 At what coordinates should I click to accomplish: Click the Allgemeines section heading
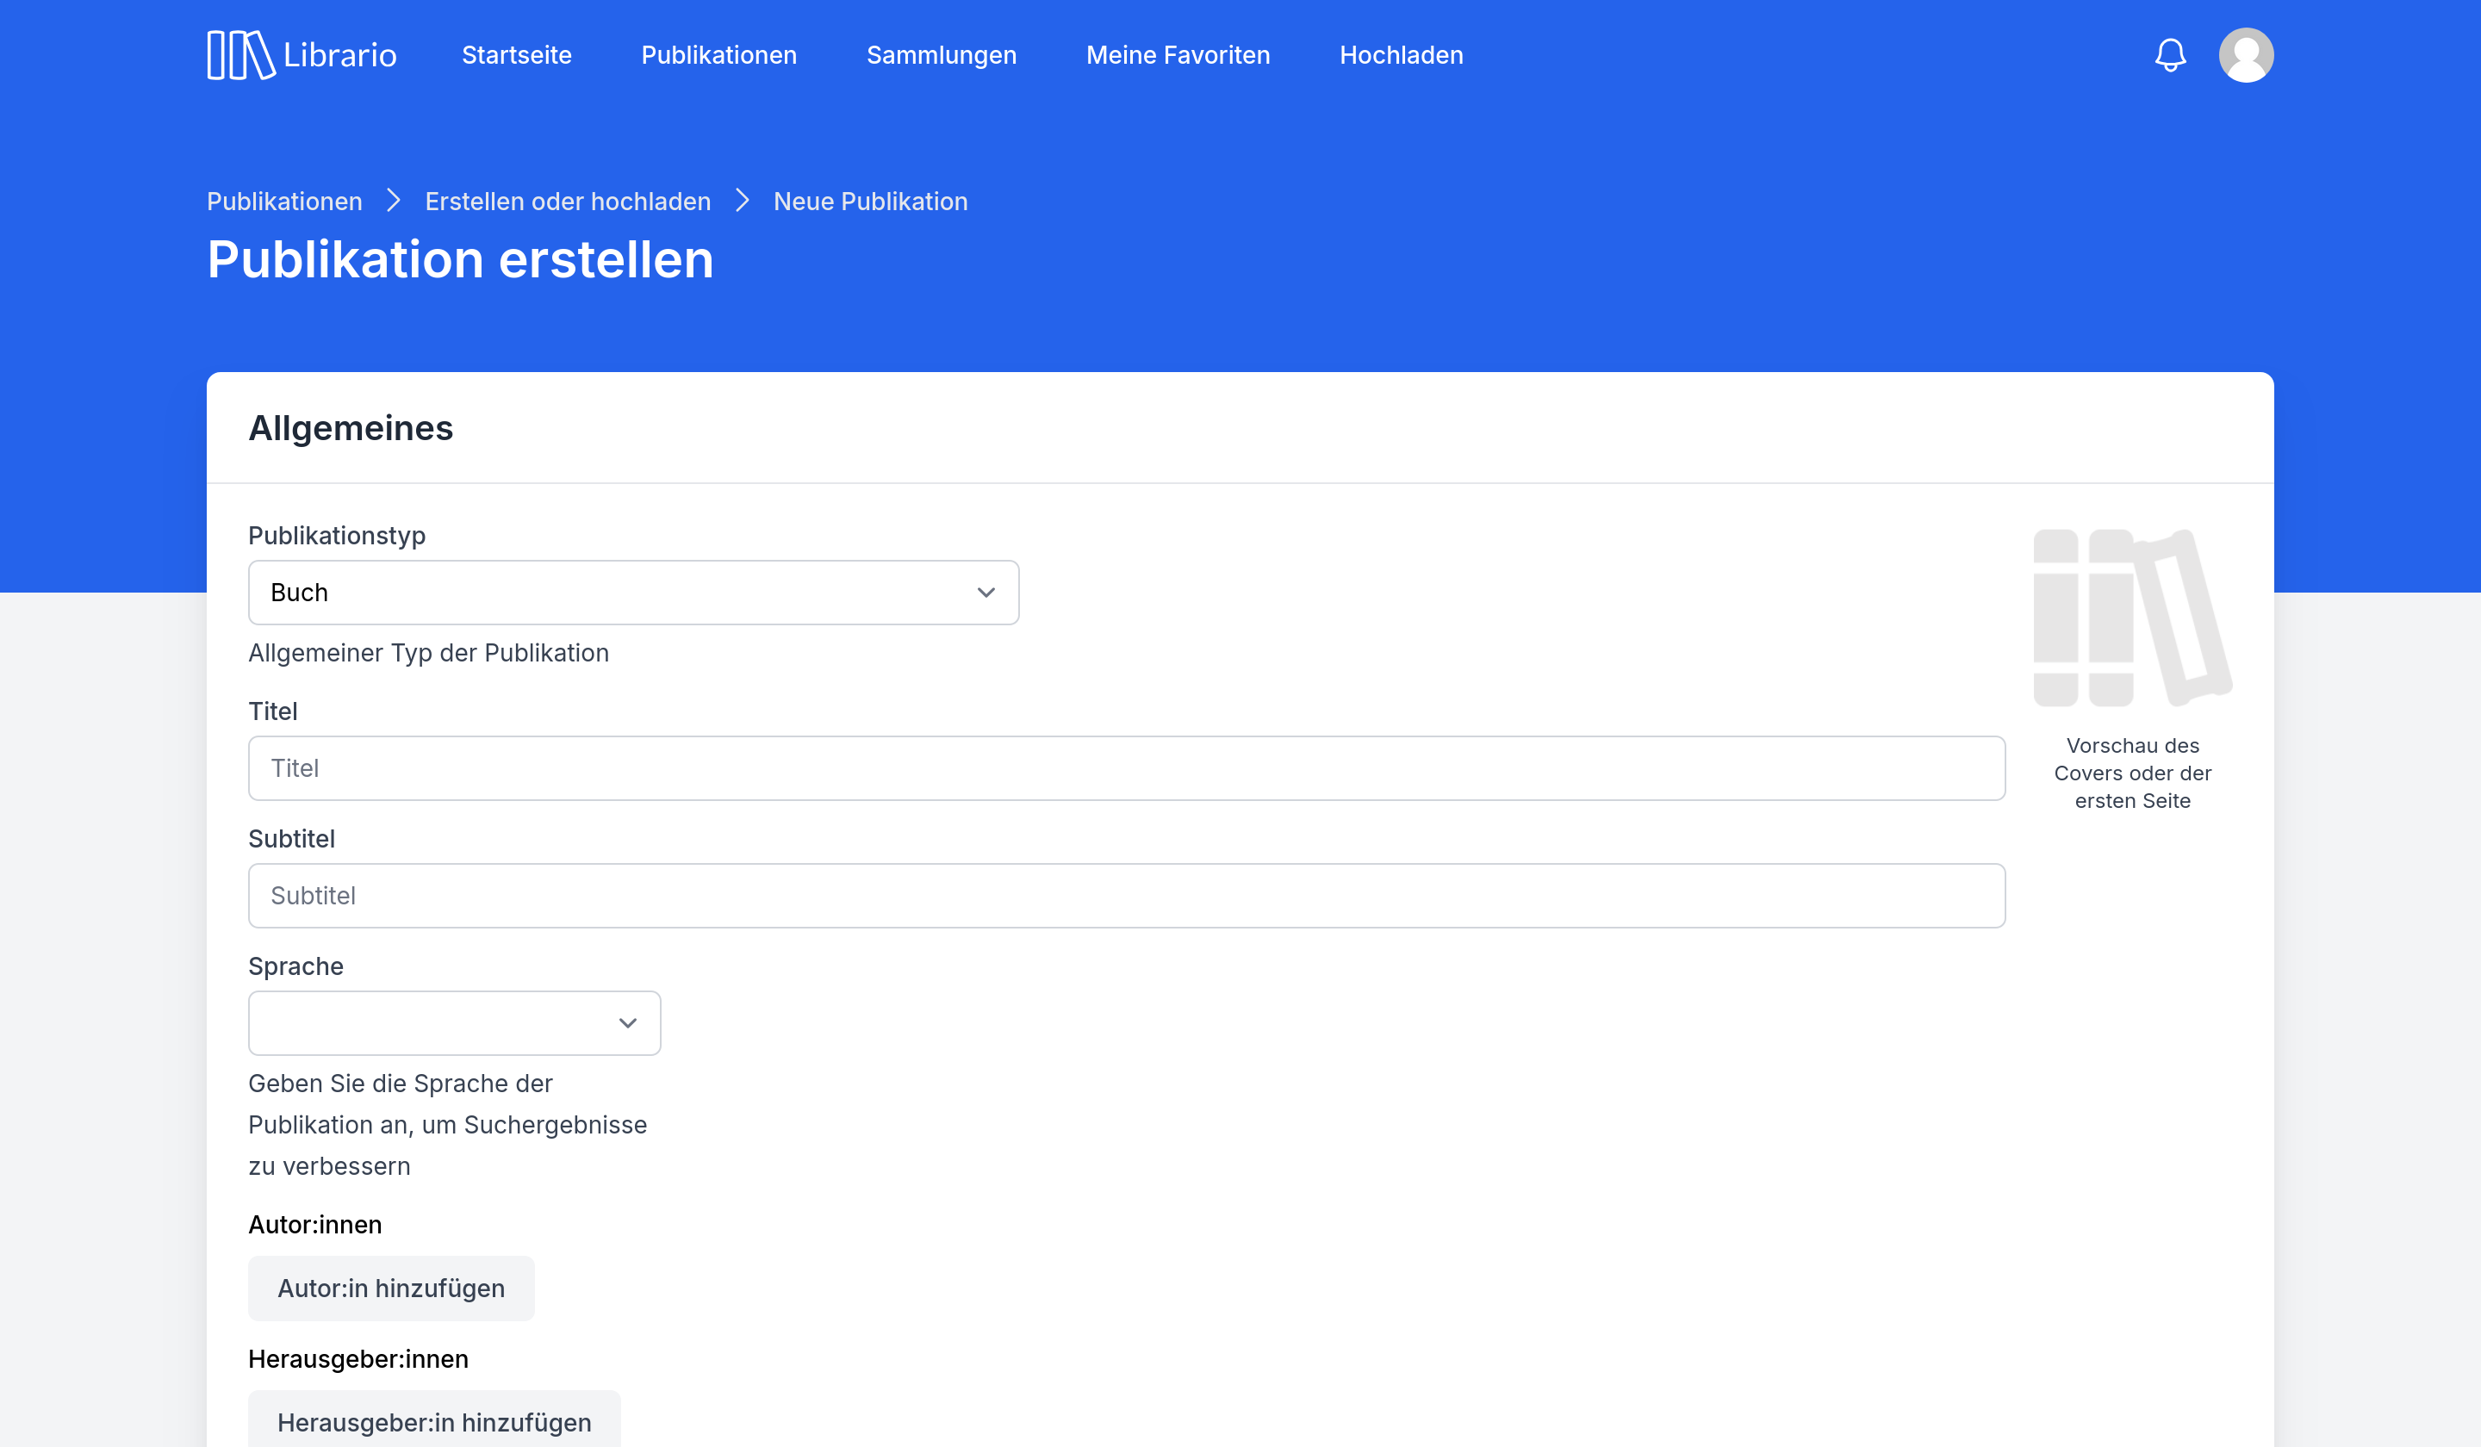click(x=351, y=428)
